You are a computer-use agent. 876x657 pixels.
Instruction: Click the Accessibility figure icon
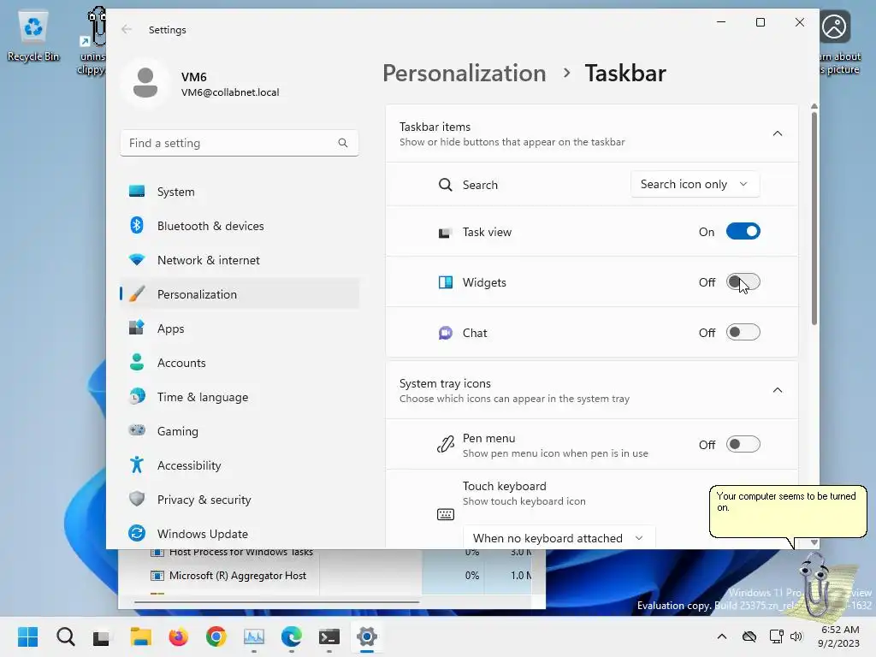point(137,465)
